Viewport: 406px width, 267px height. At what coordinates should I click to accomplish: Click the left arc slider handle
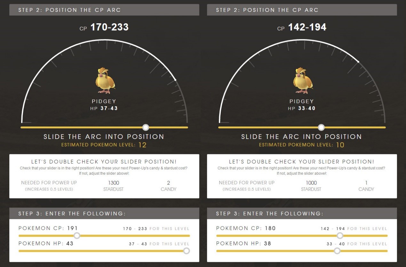click(x=146, y=127)
